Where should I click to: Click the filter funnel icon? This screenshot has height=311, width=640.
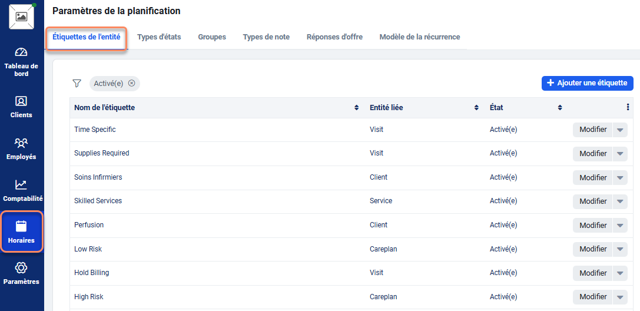(x=77, y=84)
